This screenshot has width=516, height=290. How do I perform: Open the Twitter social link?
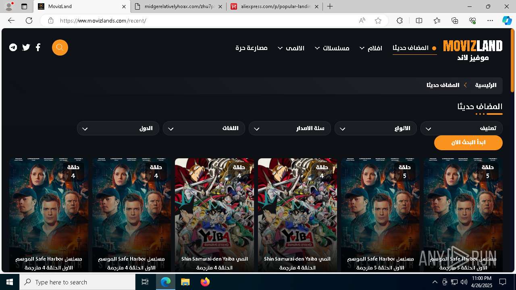coord(26,48)
